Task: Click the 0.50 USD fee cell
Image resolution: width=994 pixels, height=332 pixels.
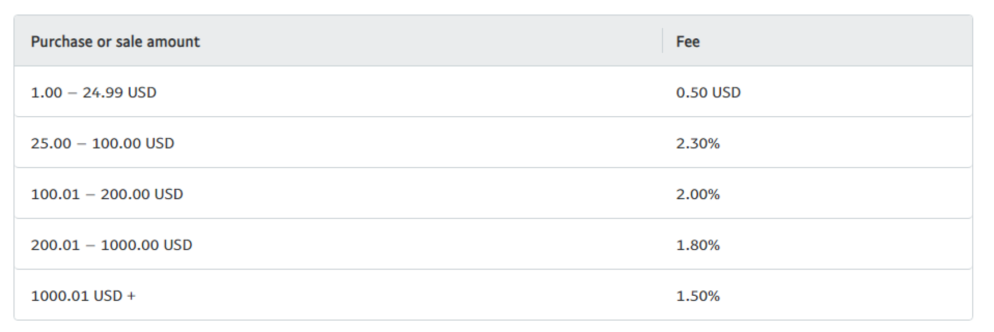Action: pos(708,92)
